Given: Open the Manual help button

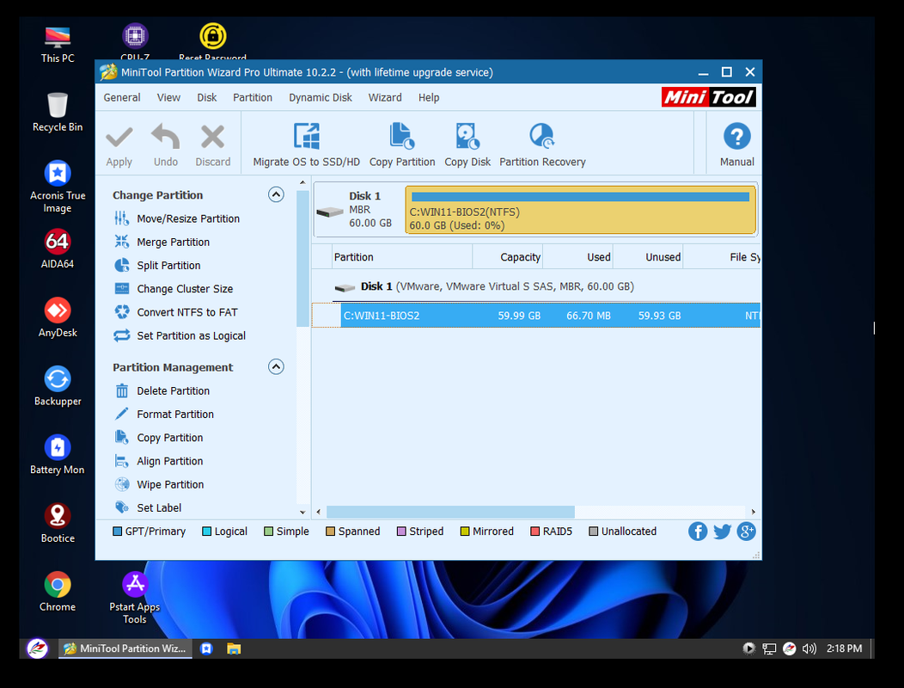Looking at the screenshot, I should point(736,144).
